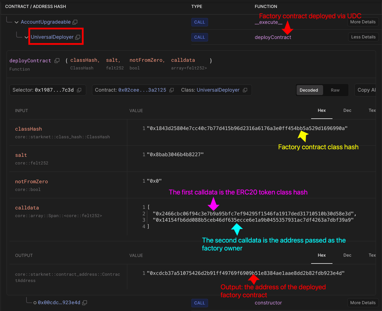Select Hex tab for input values
Screen dimensions: 382x311
tap(322, 110)
